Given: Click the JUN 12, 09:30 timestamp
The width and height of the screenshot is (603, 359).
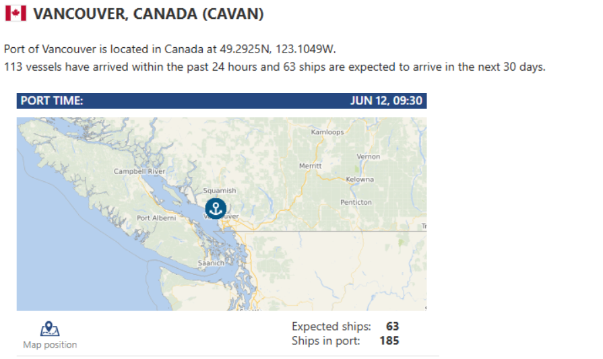Looking at the screenshot, I should click(x=386, y=101).
